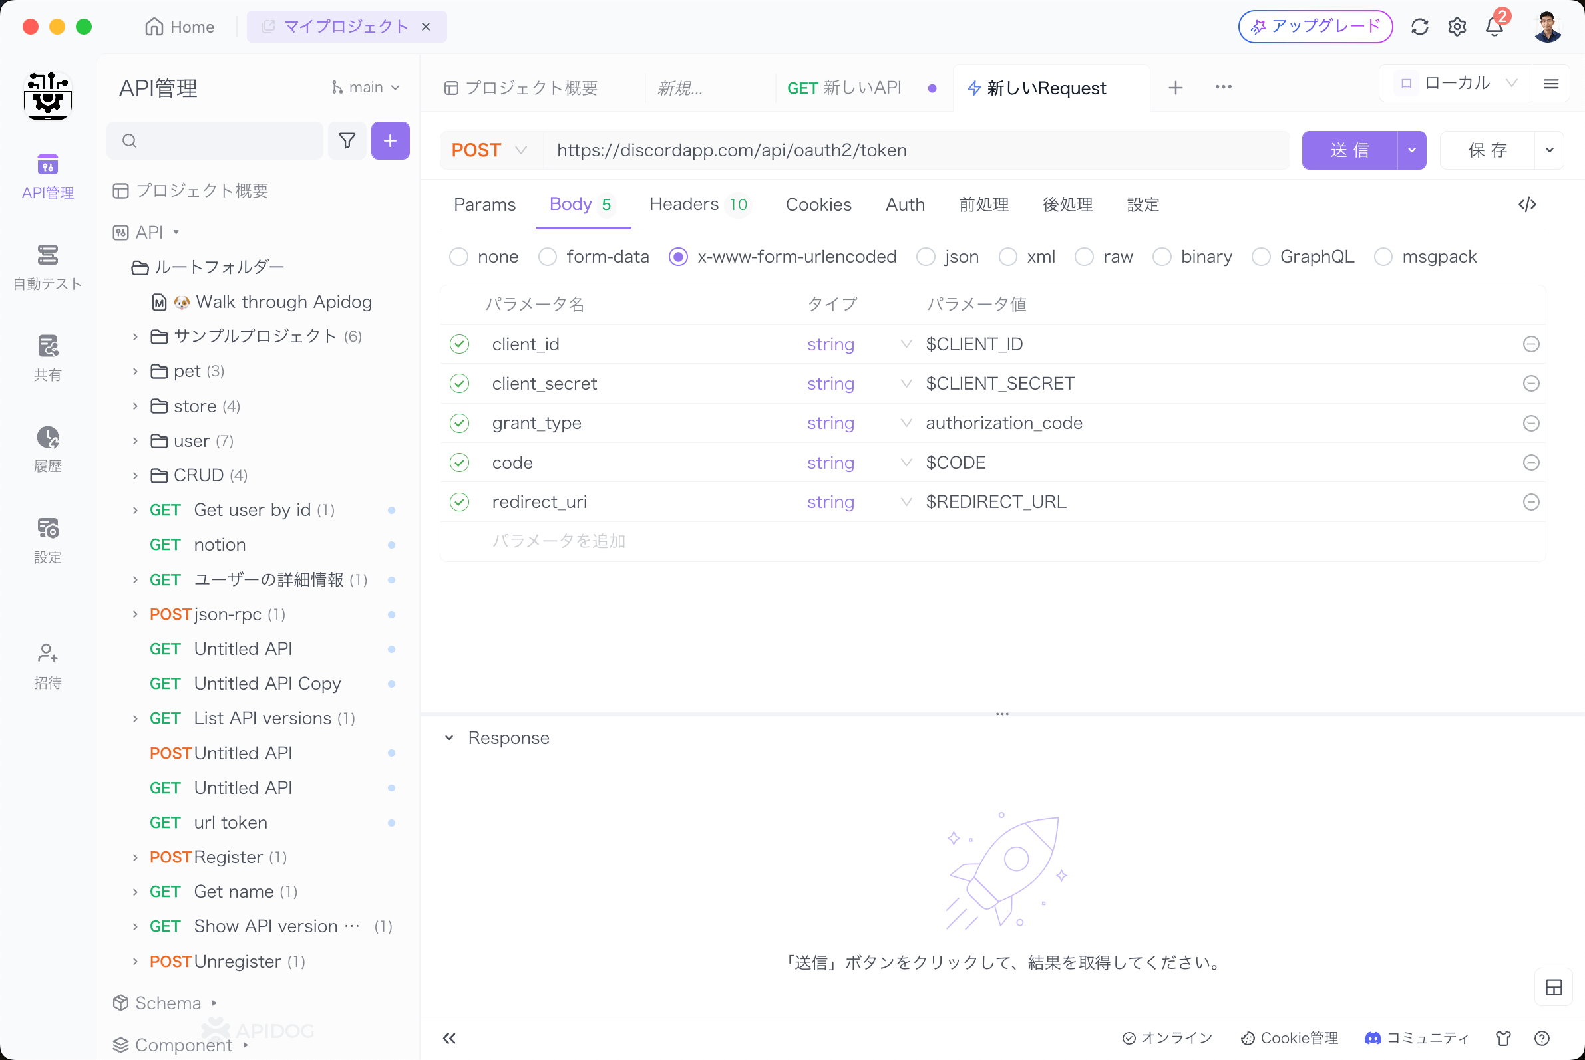Click the refresh icon in top toolbar
This screenshot has width=1585, height=1060.
[1418, 26]
